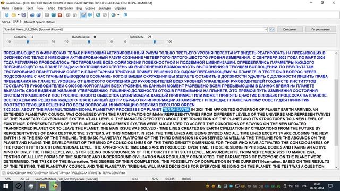Click the taskbar clock showing 07.03.2024

pos(317,186)
